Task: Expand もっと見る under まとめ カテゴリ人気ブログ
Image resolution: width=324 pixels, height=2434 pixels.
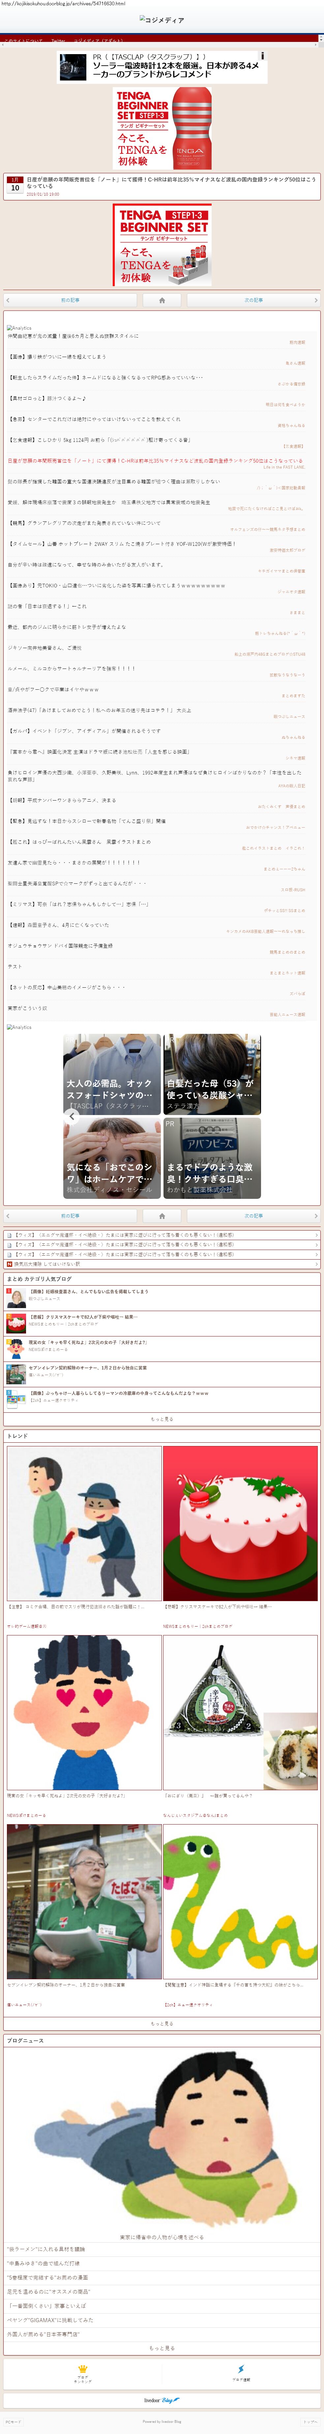Action: 162,1418
